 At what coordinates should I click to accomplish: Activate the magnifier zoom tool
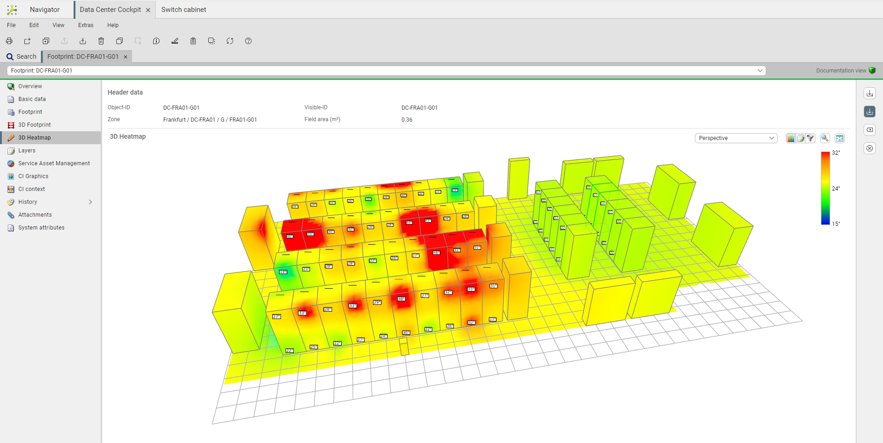[x=825, y=138]
